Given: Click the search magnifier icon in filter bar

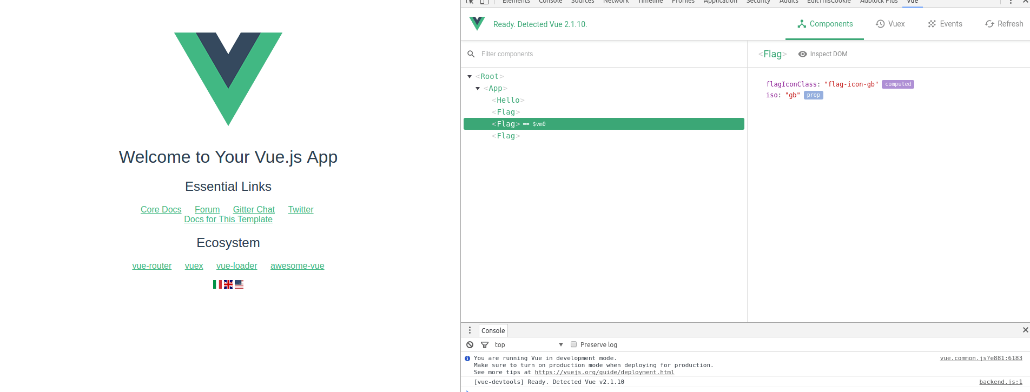Looking at the screenshot, I should pos(471,54).
